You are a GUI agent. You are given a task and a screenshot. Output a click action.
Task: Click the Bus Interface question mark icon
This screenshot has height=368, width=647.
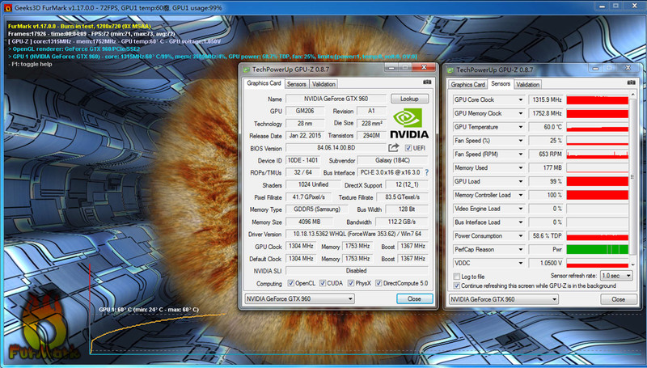coord(426,172)
